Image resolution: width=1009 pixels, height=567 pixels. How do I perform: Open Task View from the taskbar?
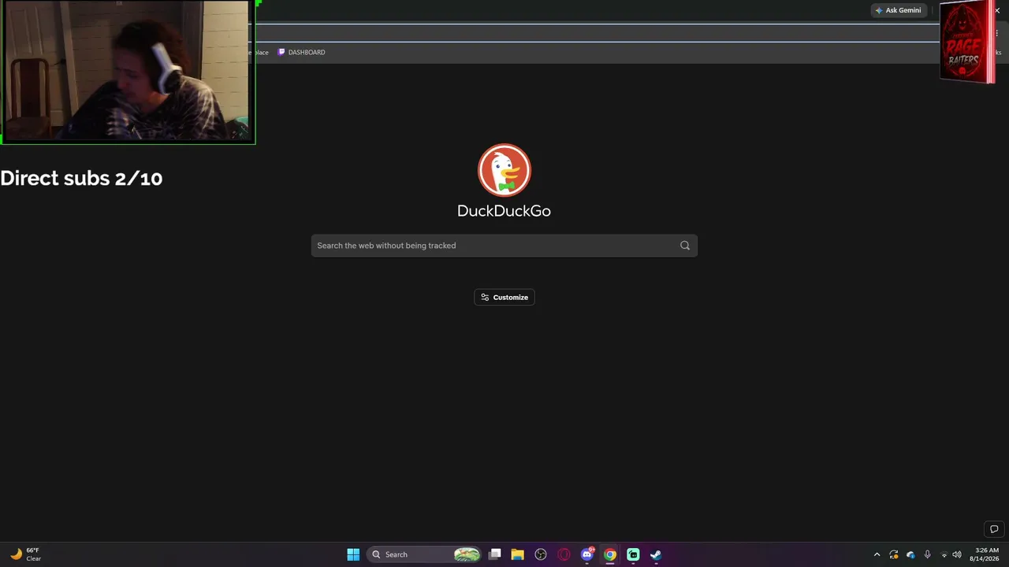[x=495, y=554]
